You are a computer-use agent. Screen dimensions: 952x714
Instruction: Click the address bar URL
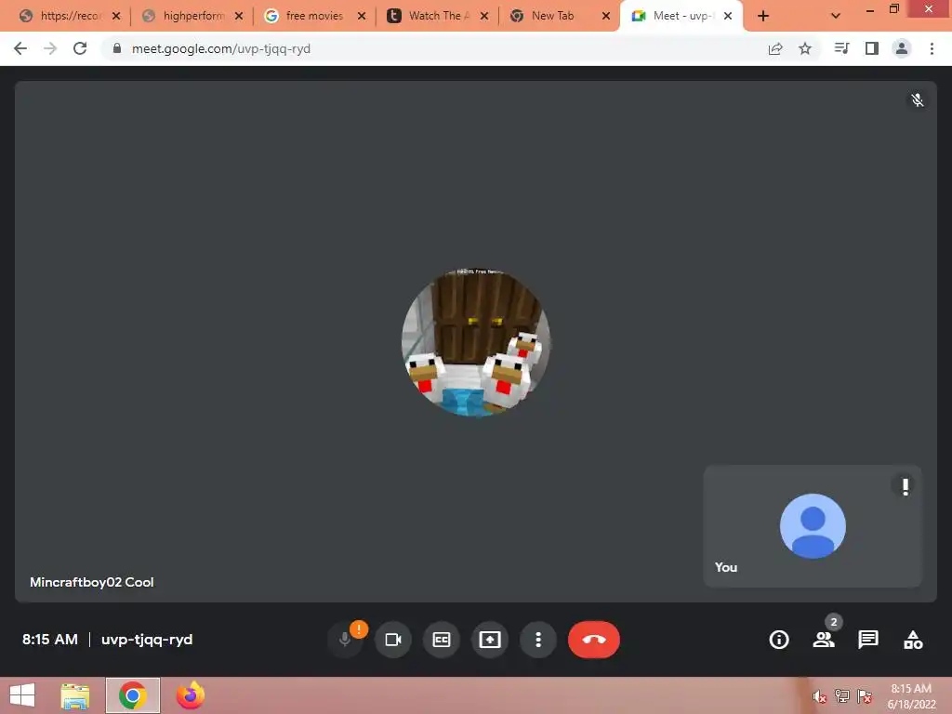pos(221,48)
